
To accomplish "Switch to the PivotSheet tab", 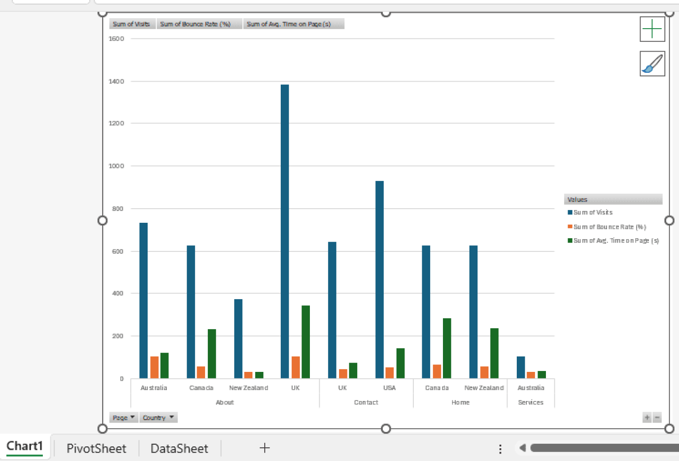I will click(x=96, y=448).
